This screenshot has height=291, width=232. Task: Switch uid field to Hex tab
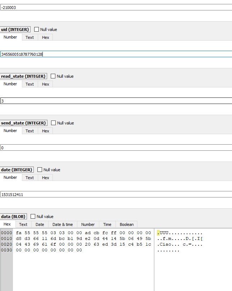pos(45,37)
